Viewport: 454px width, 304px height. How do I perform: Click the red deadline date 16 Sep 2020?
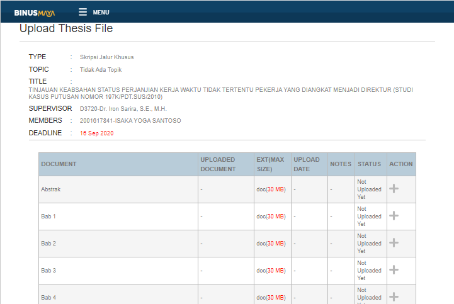(x=97, y=133)
